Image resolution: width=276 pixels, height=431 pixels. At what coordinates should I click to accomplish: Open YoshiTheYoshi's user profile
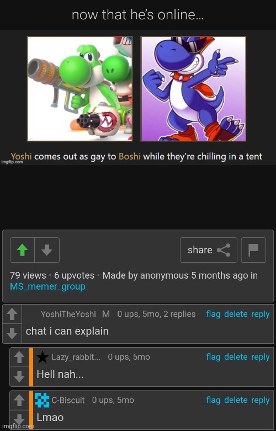(68, 314)
